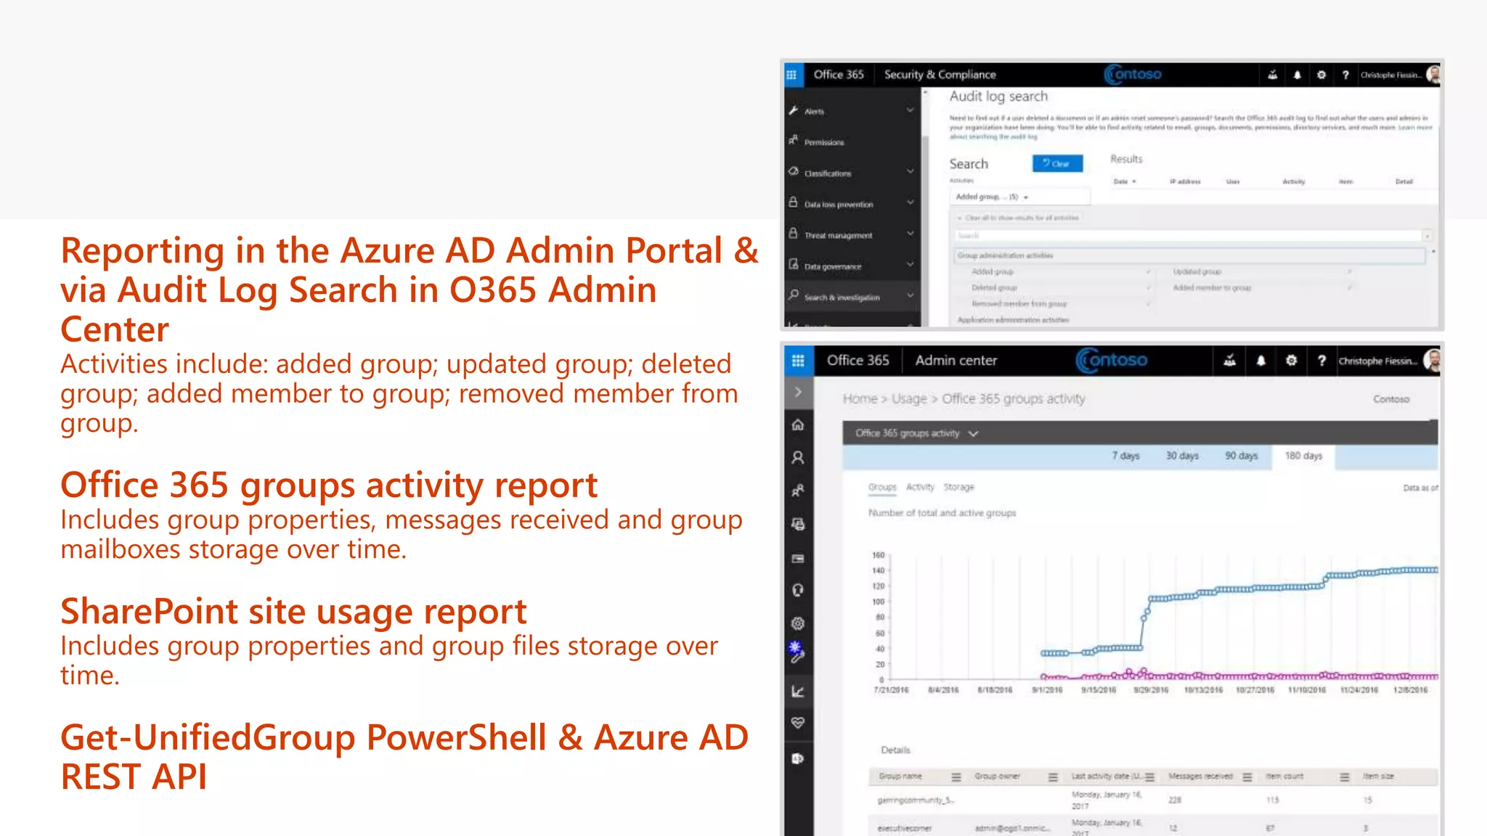The width and height of the screenshot is (1487, 836).
Task: Open Item count column menu
Action: click(x=1345, y=777)
